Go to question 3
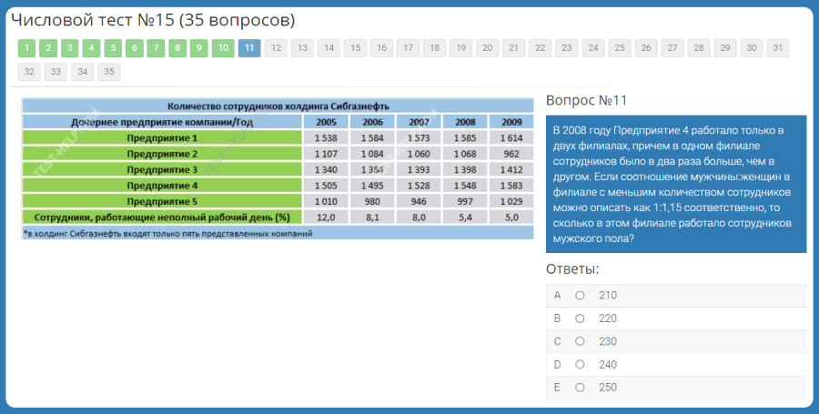 tap(69, 48)
